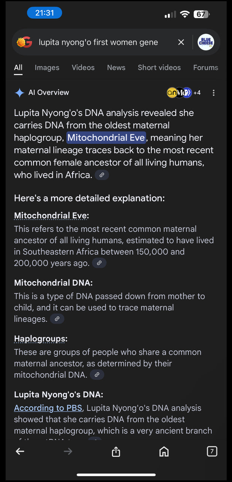Open the Short videos tab
Screen dimensions: 232x482
pyautogui.click(x=159, y=68)
